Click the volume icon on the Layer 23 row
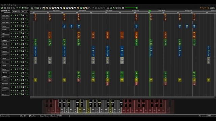The width and height of the screenshot is (216, 121). [11, 94]
